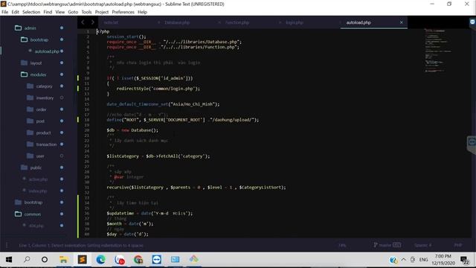Screen dimensions: 476x268
Task: Click the $listCategory fetchAll code line
Action: click(x=158, y=156)
